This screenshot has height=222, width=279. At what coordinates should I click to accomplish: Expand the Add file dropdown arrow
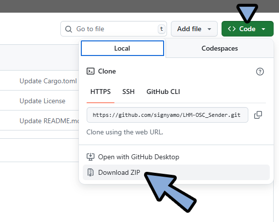pyautogui.click(x=209, y=29)
